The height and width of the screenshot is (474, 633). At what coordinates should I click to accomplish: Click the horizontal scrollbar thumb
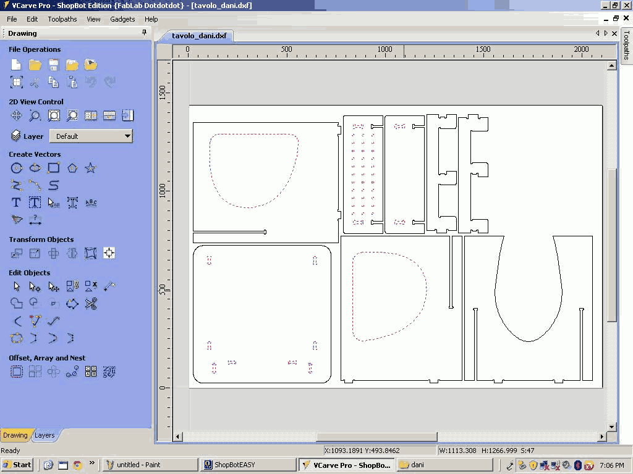coord(376,436)
